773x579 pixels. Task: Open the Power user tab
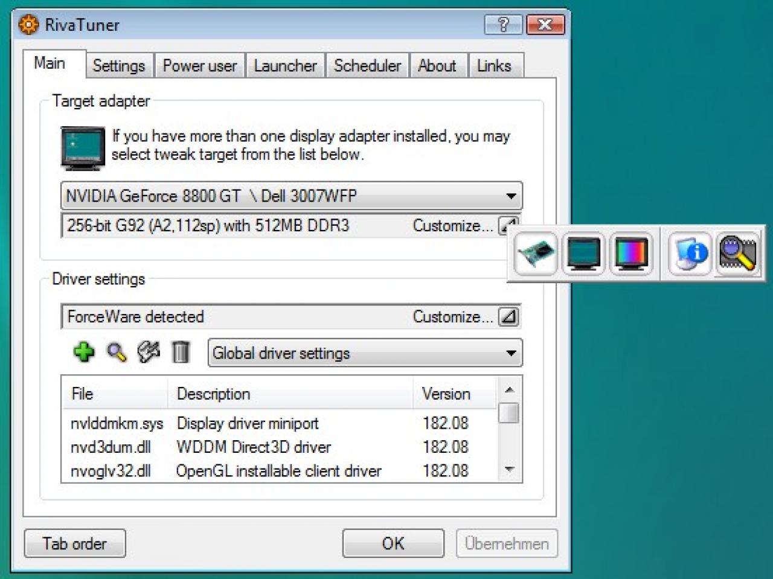coord(200,66)
